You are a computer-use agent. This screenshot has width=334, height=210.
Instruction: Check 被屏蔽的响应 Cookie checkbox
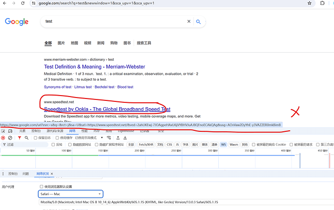click(254, 145)
